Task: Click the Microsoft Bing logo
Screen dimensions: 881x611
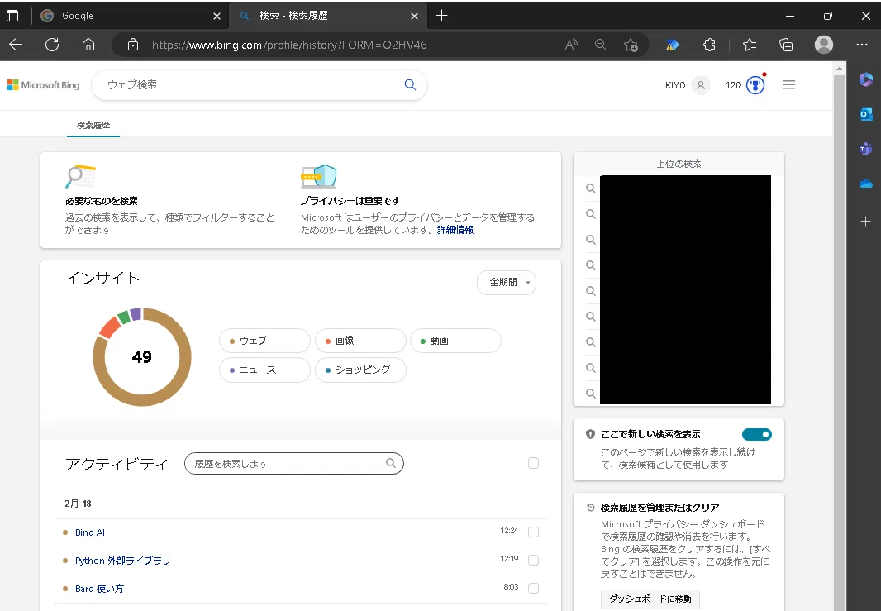Action: [x=43, y=85]
